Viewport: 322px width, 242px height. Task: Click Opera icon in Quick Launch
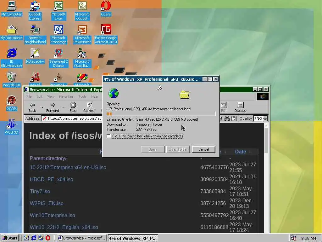48,238
